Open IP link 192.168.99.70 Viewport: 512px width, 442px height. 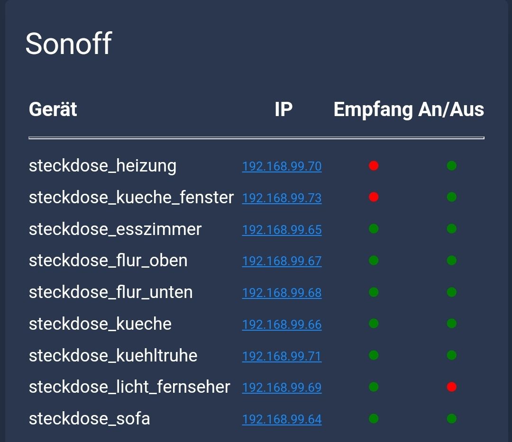(282, 166)
